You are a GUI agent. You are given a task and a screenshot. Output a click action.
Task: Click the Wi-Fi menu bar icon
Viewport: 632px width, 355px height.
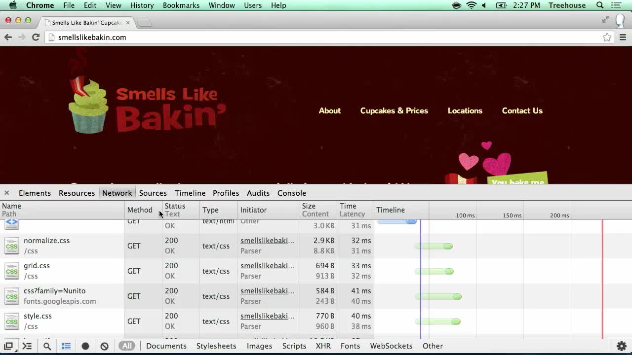pyautogui.click(x=472, y=5)
